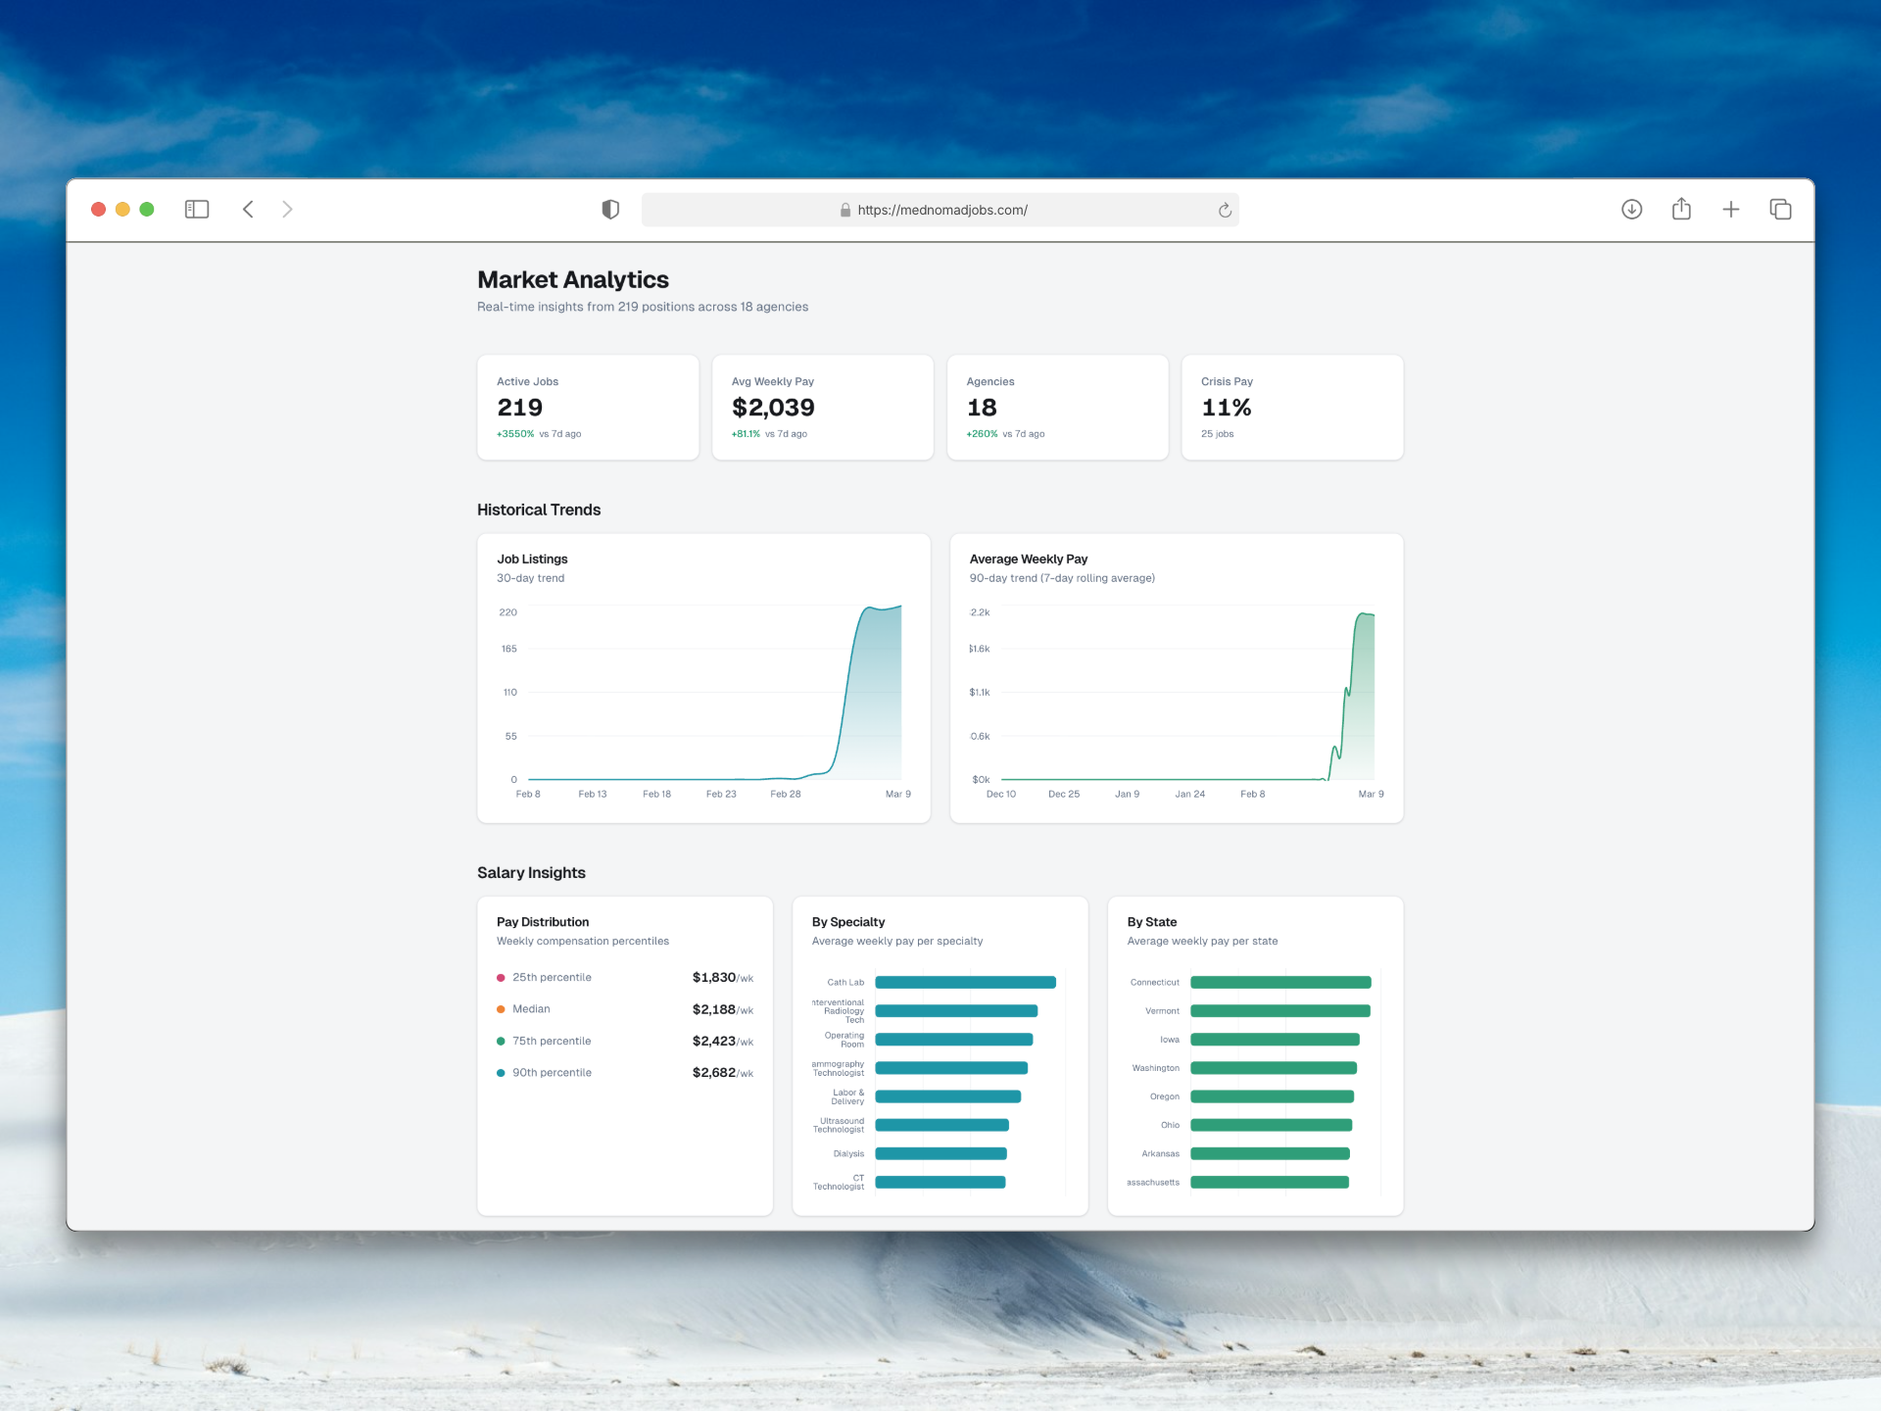Select the Active Jobs stat card
The height and width of the screenshot is (1411, 1881).
click(588, 407)
